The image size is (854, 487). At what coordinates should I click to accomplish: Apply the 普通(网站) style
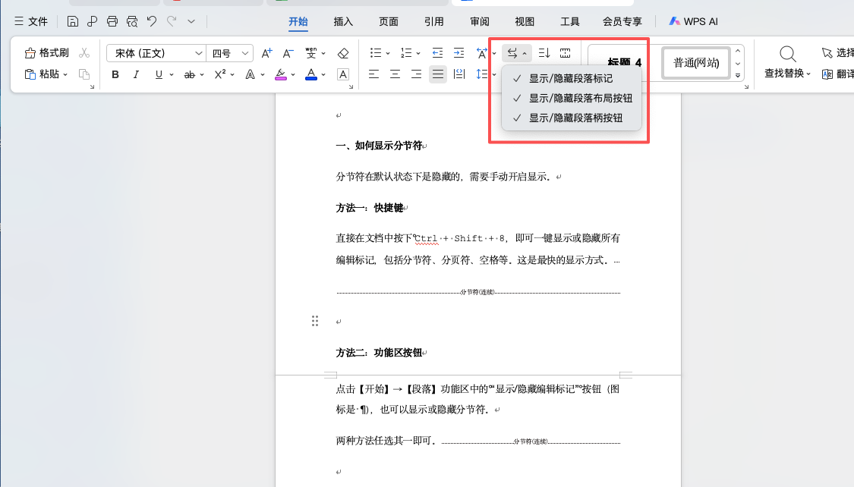pyautogui.click(x=696, y=62)
